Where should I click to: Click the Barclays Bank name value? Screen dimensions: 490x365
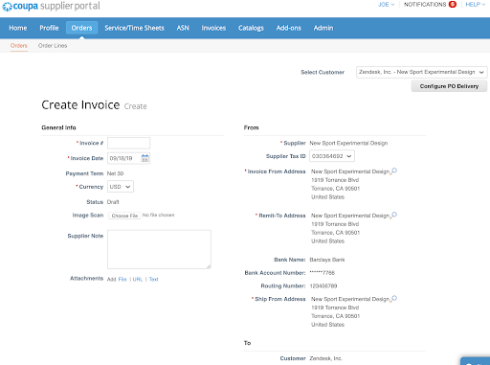(x=327, y=260)
